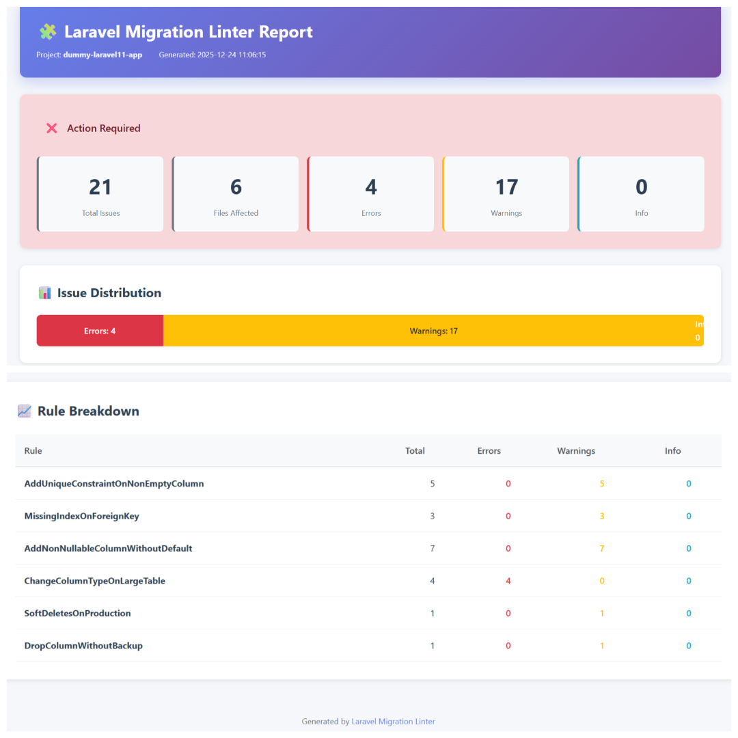Screen dimensions: 738x738
Task: Click the puzzle piece icon in header
Action: (x=48, y=32)
